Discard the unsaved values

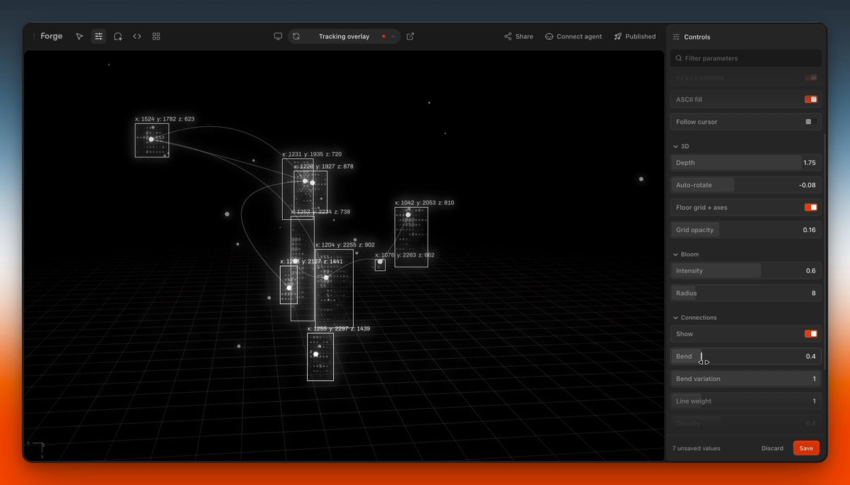pyautogui.click(x=772, y=448)
